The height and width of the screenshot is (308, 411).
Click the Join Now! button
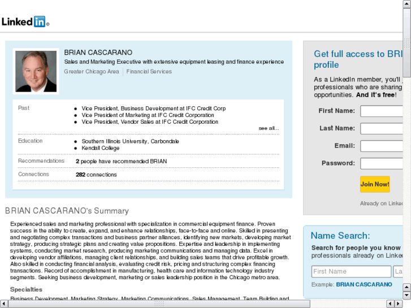coord(375,184)
